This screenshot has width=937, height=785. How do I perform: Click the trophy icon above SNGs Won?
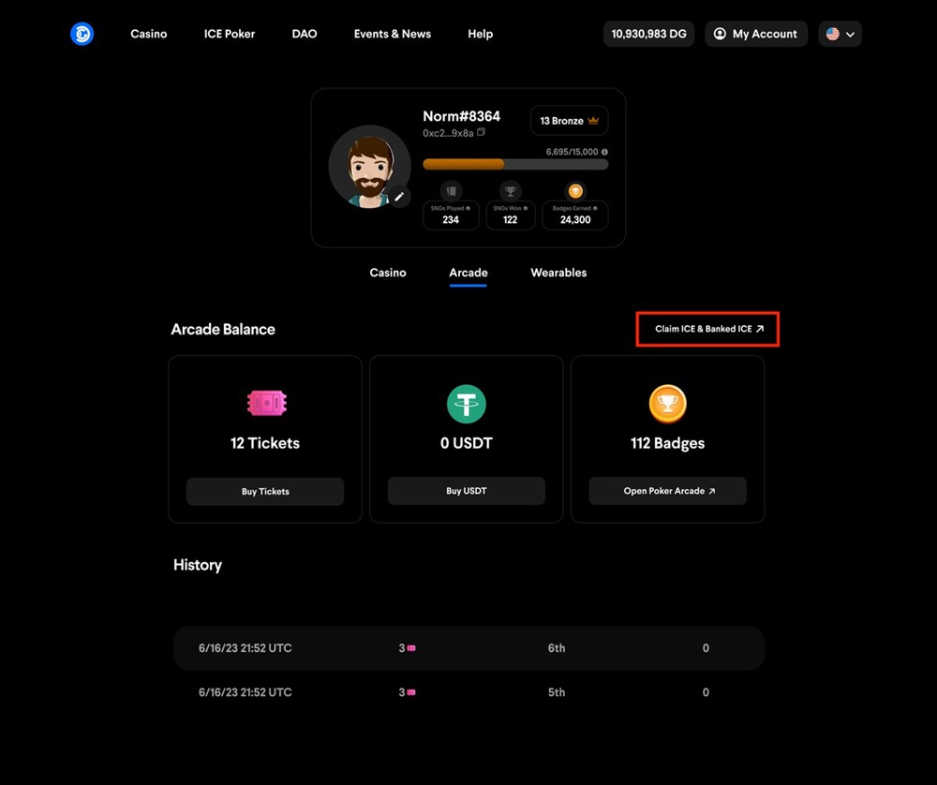coord(510,190)
